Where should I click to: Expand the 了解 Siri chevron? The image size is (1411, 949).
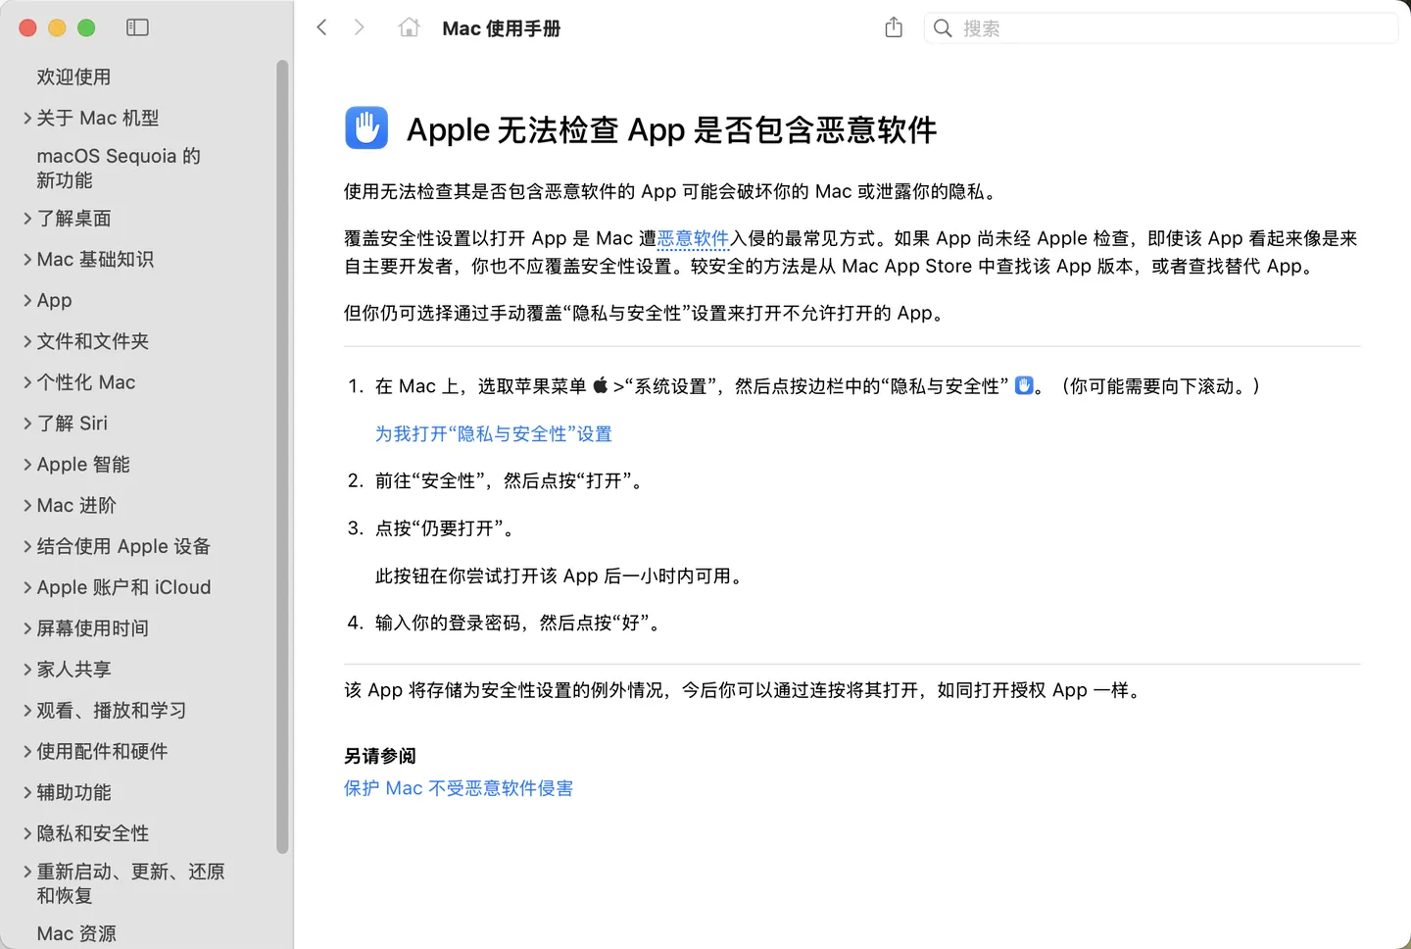[27, 424]
